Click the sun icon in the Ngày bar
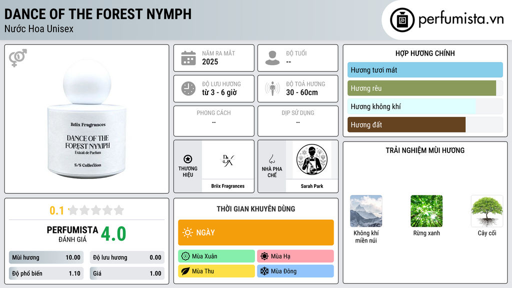The height and width of the screenshot is (288, 512). (x=188, y=232)
